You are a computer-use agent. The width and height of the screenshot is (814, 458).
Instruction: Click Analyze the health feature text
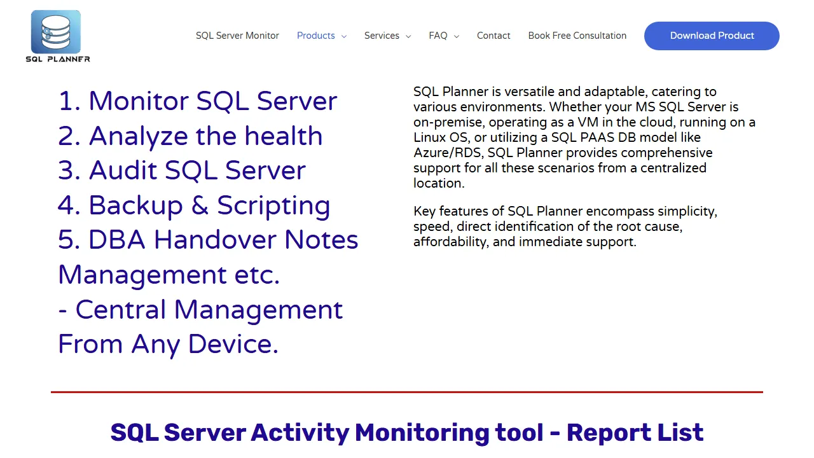(190, 135)
